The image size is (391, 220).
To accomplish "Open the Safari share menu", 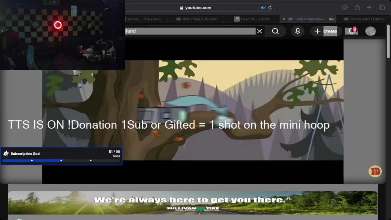I will (x=357, y=8).
